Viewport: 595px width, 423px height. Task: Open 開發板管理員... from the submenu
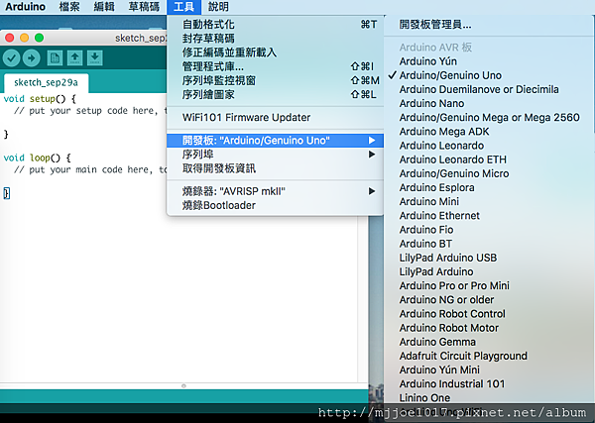489,25
